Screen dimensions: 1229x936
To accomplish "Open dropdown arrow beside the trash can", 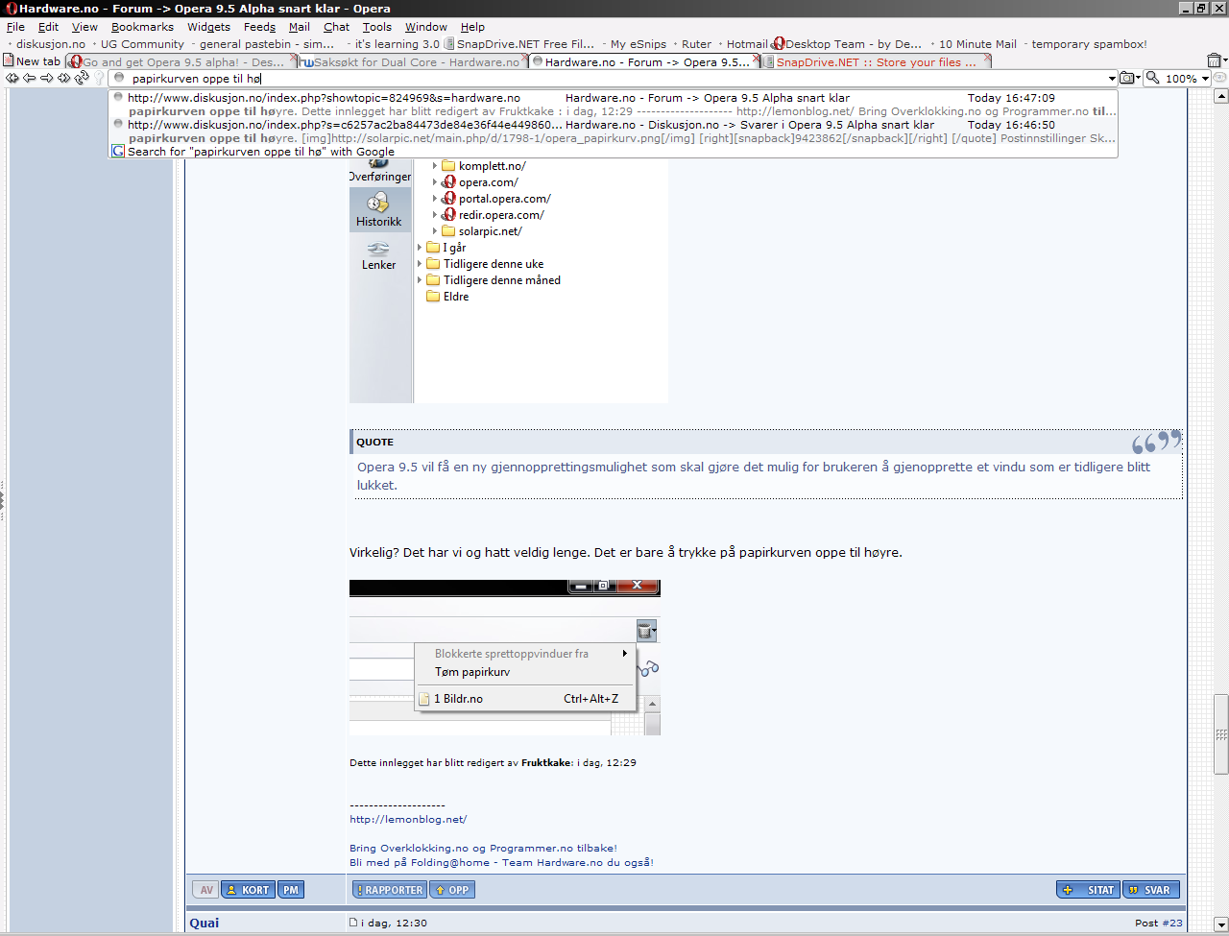I will pyautogui.click(x=1224, y=61).
